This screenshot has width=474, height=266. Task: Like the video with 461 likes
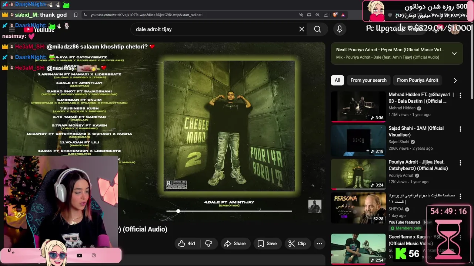187,243
